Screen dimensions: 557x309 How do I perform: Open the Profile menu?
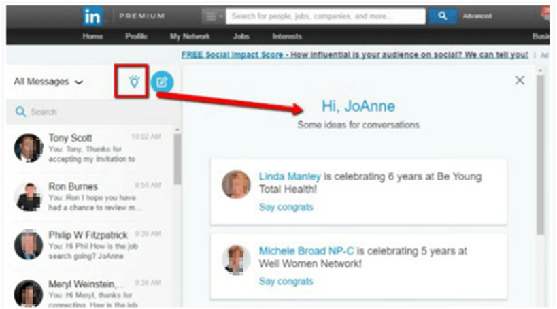136,37
